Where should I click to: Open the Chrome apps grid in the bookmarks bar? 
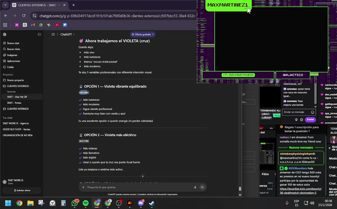pos(5,25)
